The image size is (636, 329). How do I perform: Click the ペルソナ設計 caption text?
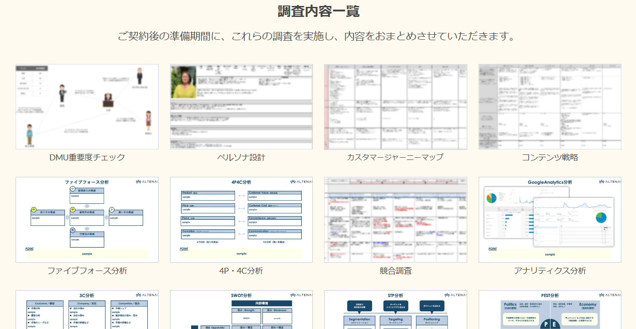(241, 157)
